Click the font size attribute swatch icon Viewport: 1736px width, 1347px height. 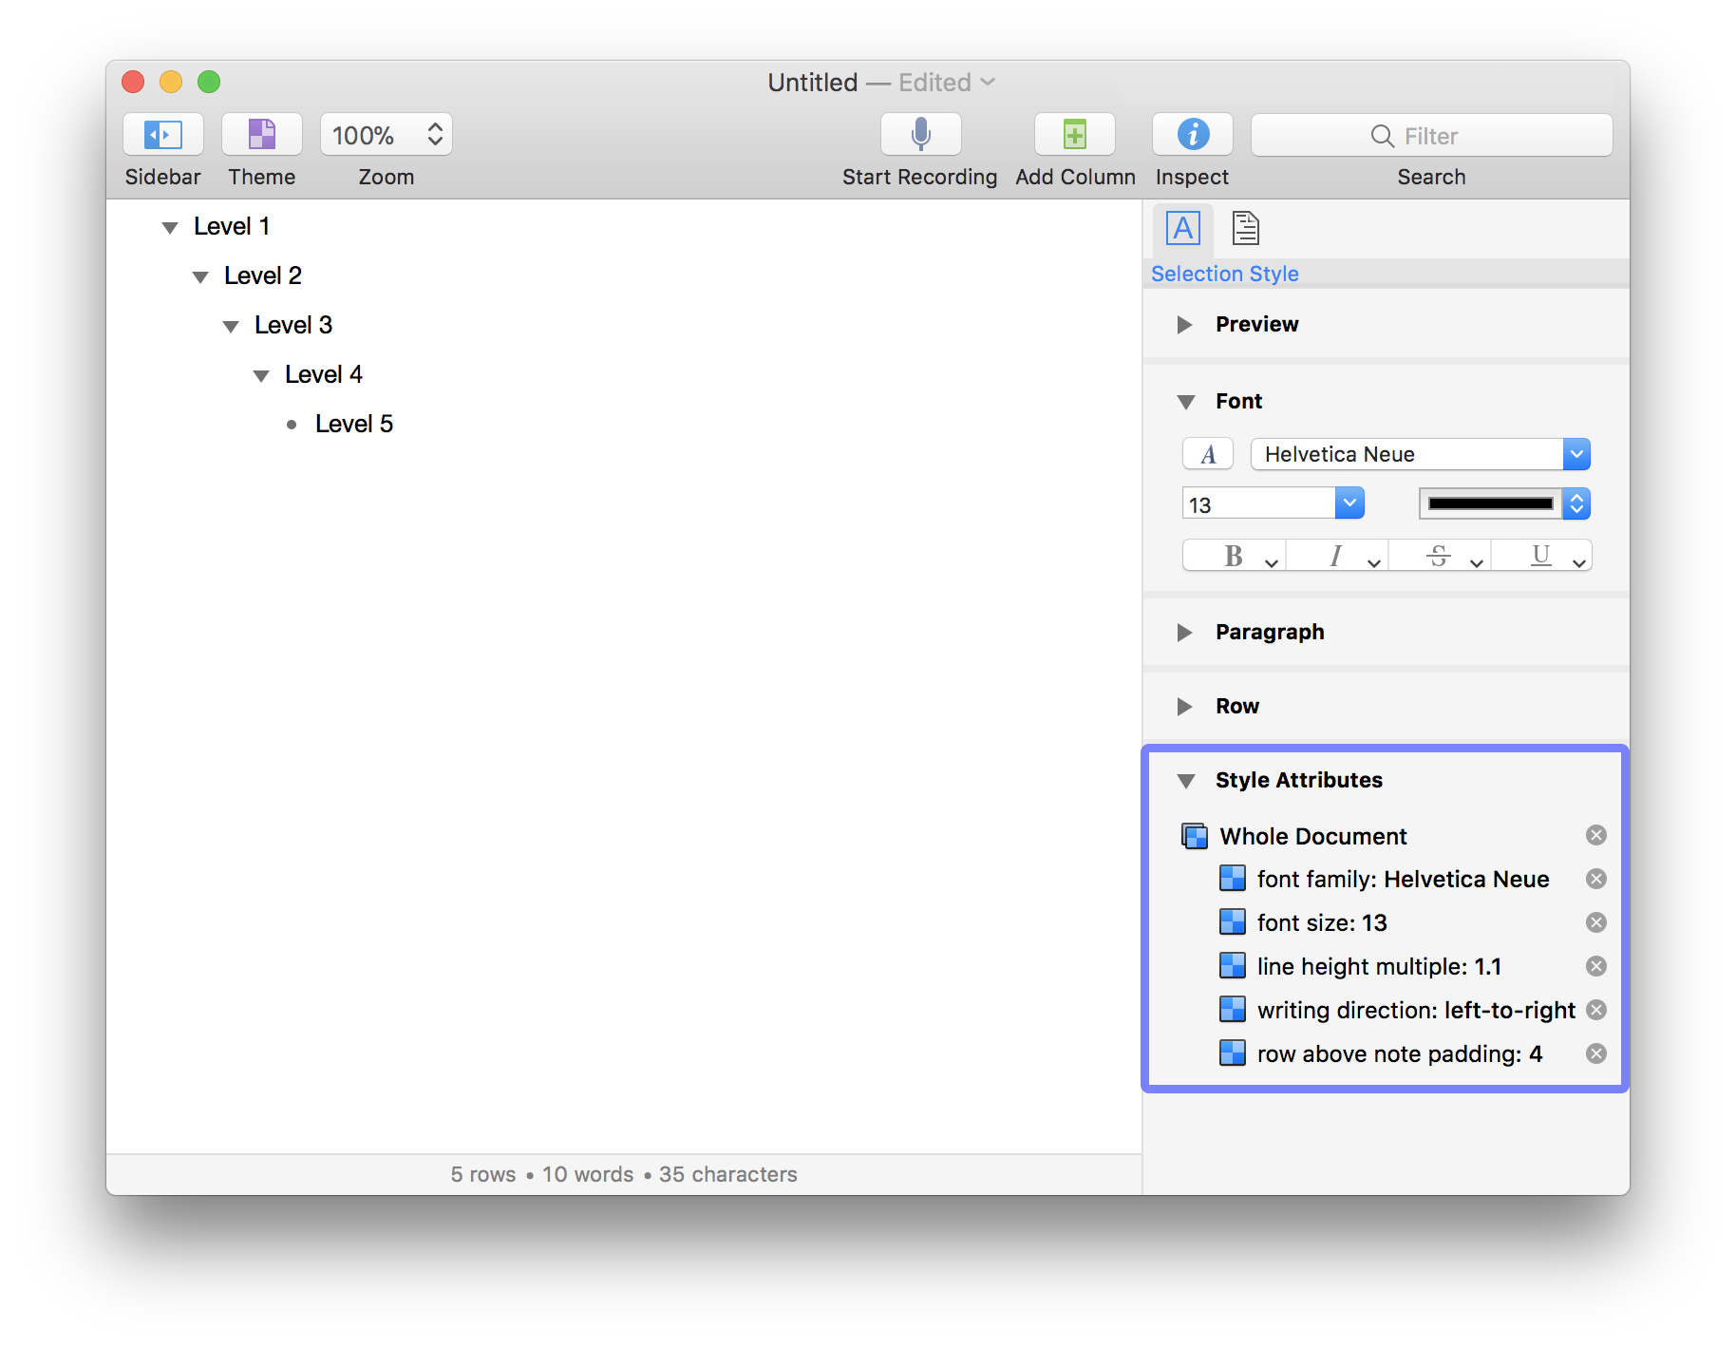[1233, 922]
